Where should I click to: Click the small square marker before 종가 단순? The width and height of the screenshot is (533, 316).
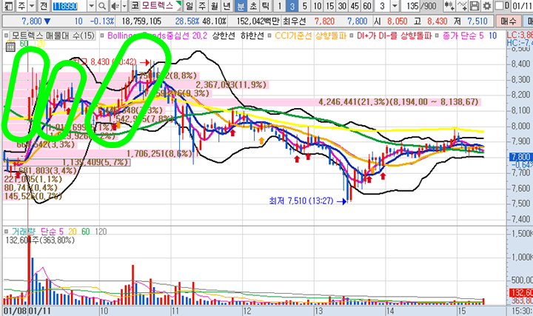click(437, 36)
